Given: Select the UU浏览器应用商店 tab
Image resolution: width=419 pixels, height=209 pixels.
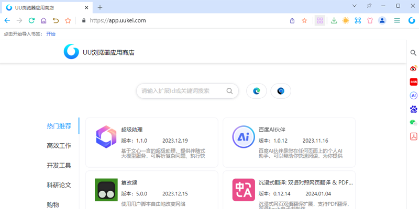Looking at the screenshot, I should pos(47,8).
